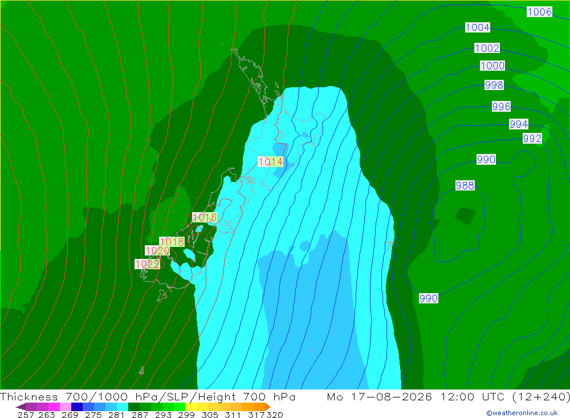The image size is (570, 418).
Task: Pick the magenta swatch in the legend
Action: tap(54, 407)
